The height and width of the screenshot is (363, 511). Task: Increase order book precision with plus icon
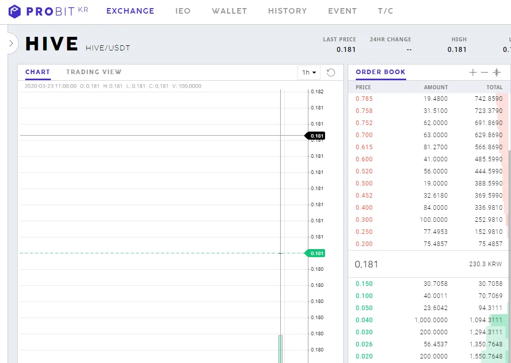pos(473,73)
